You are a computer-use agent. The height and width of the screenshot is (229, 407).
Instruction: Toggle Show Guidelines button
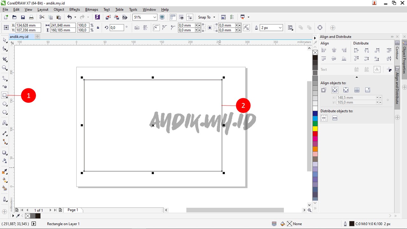pyautogui.click(x=190, y=17)
